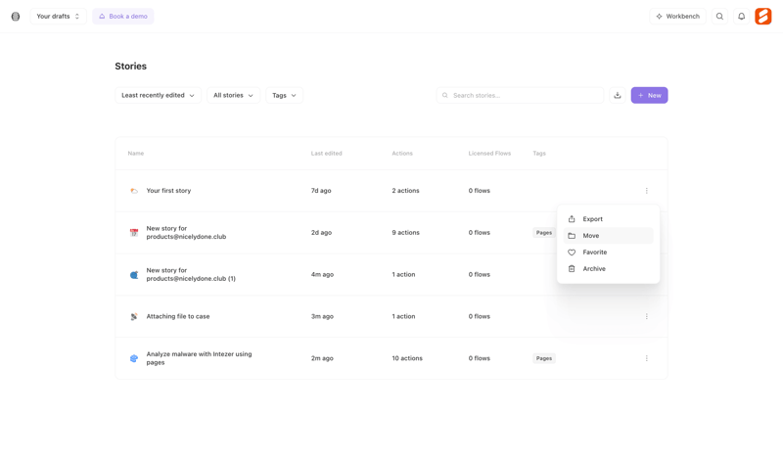Click the Name column header
Viewport: 783px width, 460px height.
pos(136,154)
